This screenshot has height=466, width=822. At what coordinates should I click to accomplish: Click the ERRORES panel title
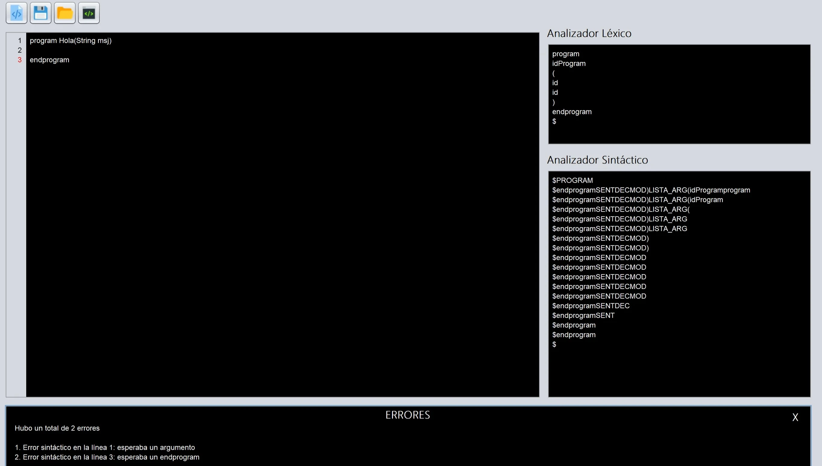coord(407,415)
